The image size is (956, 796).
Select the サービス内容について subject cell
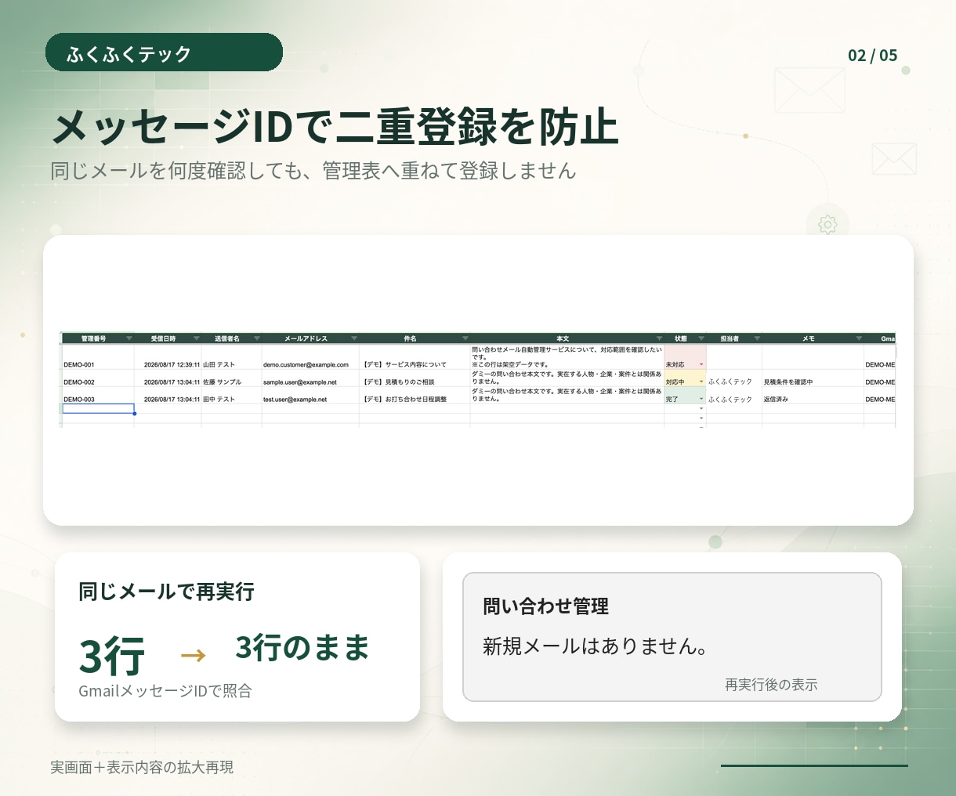(x=415, y=357)
